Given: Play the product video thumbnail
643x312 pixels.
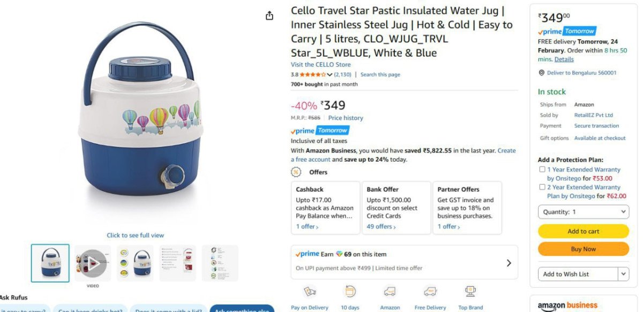Looking at the screenshot, I should [93, 263].
